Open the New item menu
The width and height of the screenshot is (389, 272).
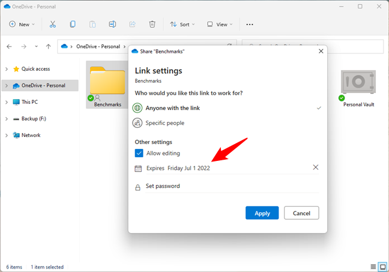click(x=22, y=25)
